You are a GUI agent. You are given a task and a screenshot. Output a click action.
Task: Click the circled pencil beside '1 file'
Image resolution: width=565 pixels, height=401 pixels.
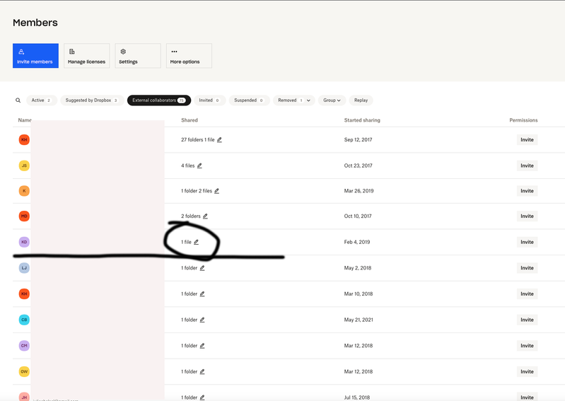click(x=197, y=242)
